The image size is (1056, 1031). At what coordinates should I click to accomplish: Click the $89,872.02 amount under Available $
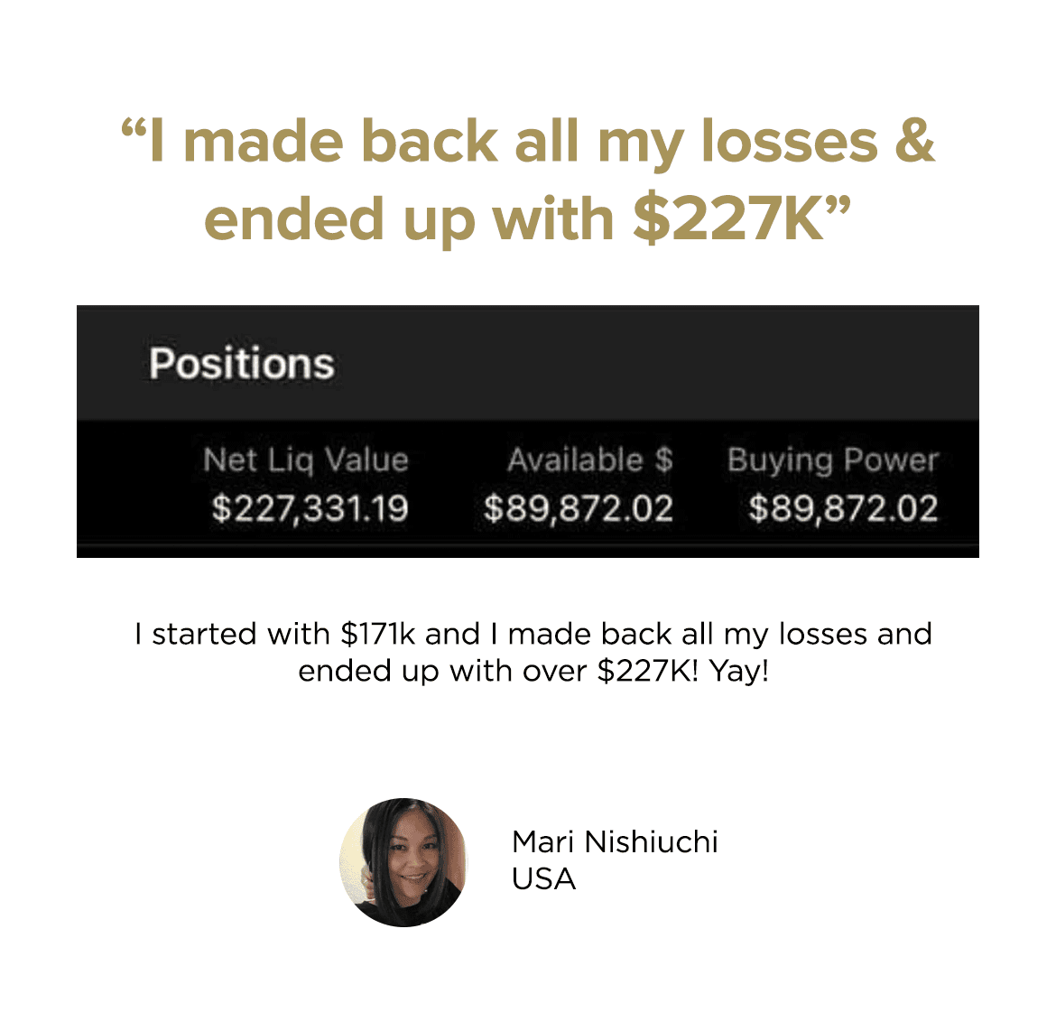[579, 509]
